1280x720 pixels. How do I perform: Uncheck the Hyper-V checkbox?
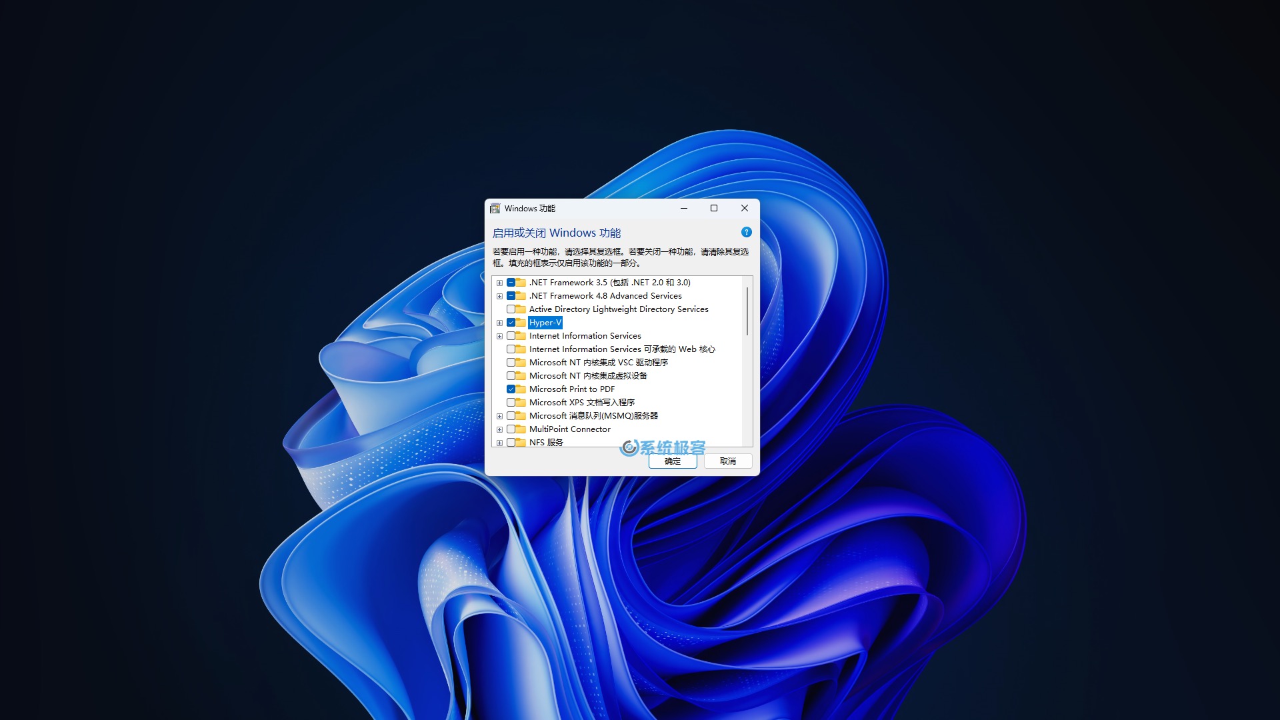tap(511, 323)
